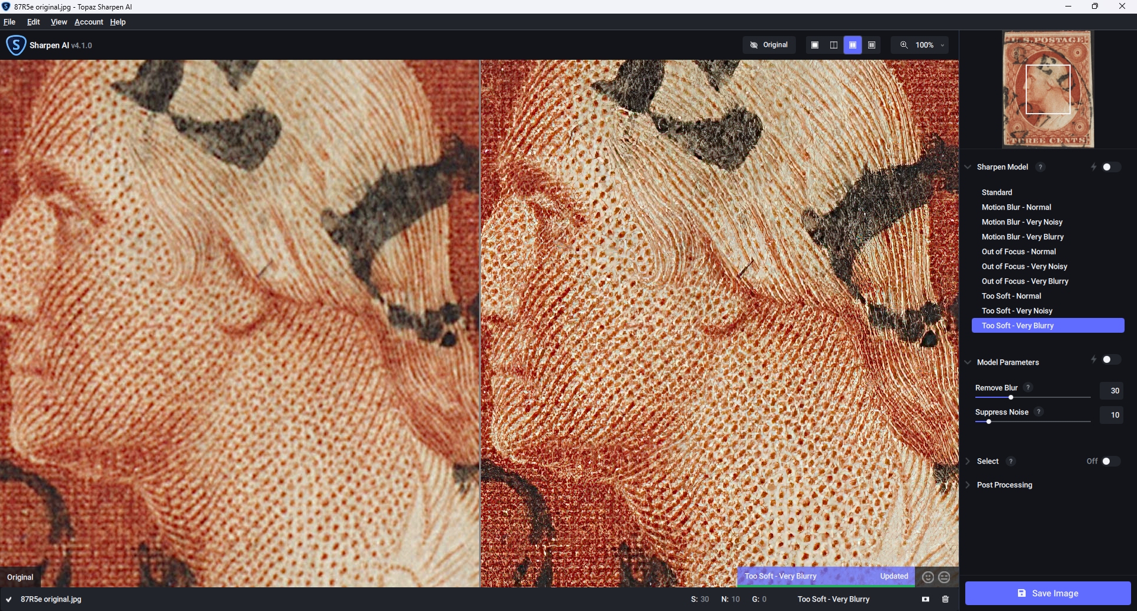Click the status bar model name text
The height and width of the screenshot is (611, 1137).
point(833,599)
